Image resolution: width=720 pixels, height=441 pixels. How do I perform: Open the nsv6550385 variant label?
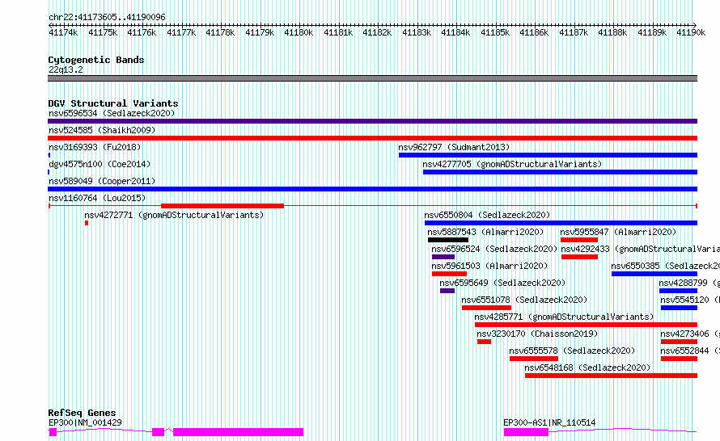click(x=665, y=266)
